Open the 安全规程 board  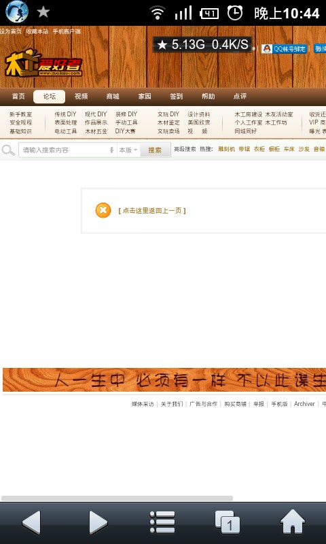[21, 122]
